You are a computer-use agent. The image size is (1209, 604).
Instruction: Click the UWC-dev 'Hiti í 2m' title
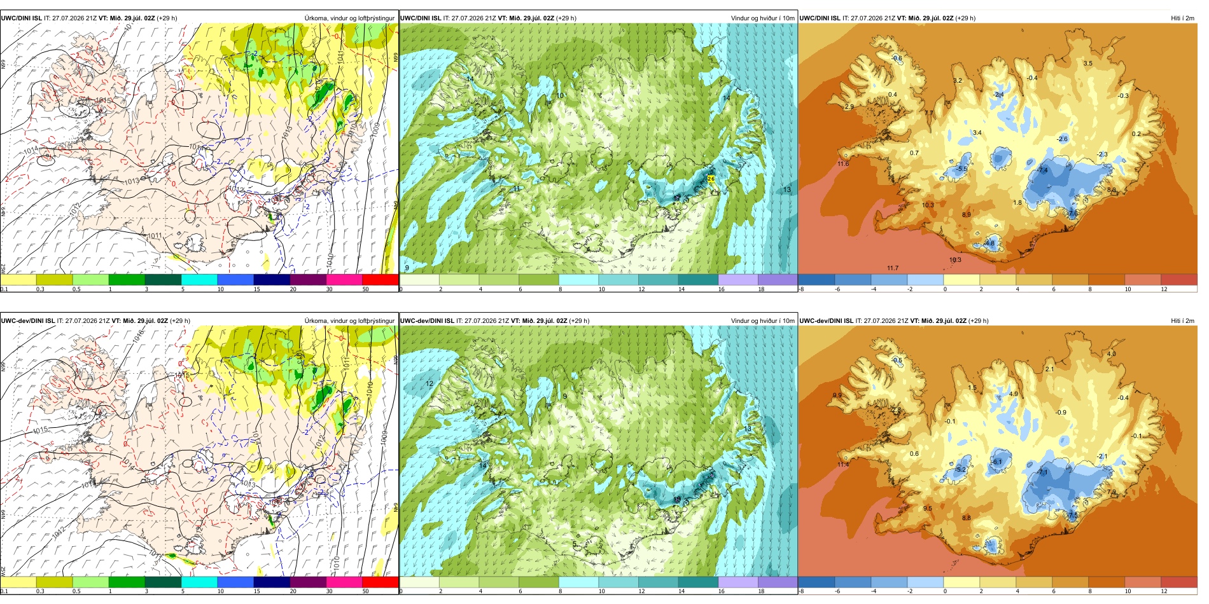[x=1182, y=321]
